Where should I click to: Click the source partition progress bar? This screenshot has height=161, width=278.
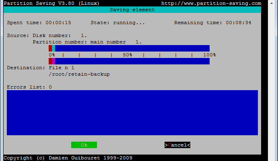(x=129, y=48)
